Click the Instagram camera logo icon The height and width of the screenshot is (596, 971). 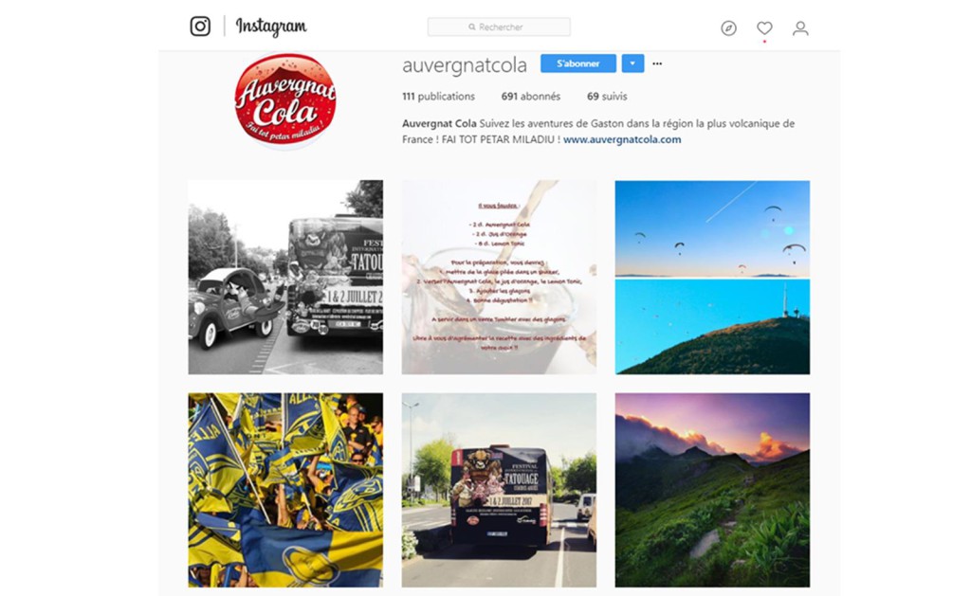[x=200, y=26]
